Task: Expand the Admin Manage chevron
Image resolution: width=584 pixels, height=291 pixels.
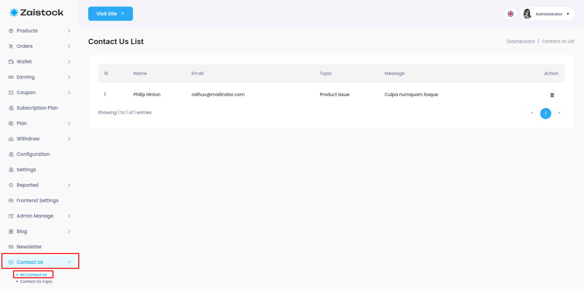Action: pos(69,216)
